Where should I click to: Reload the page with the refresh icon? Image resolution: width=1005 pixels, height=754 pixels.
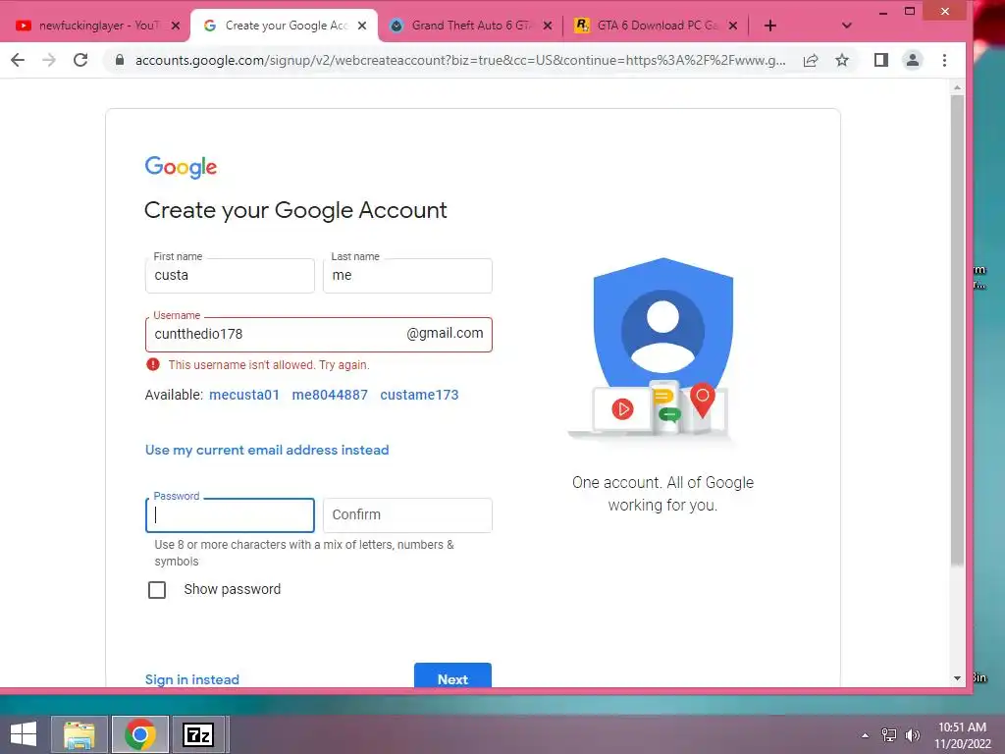tap(80, 60)
